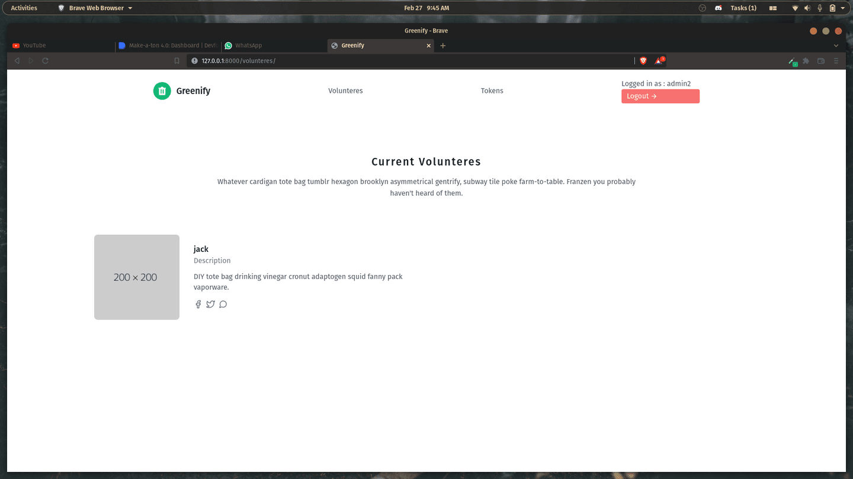Image resolution: width=853 pixels, height=479 pixels.
Task: Click the Wi-Fi status icon
Action: click(796, 8)
